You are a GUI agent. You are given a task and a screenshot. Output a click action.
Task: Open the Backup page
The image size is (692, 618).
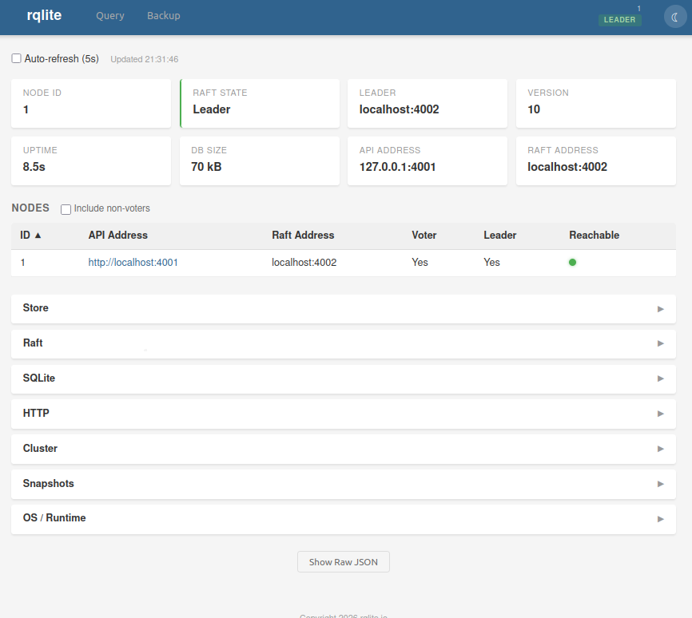click(164, 16)
